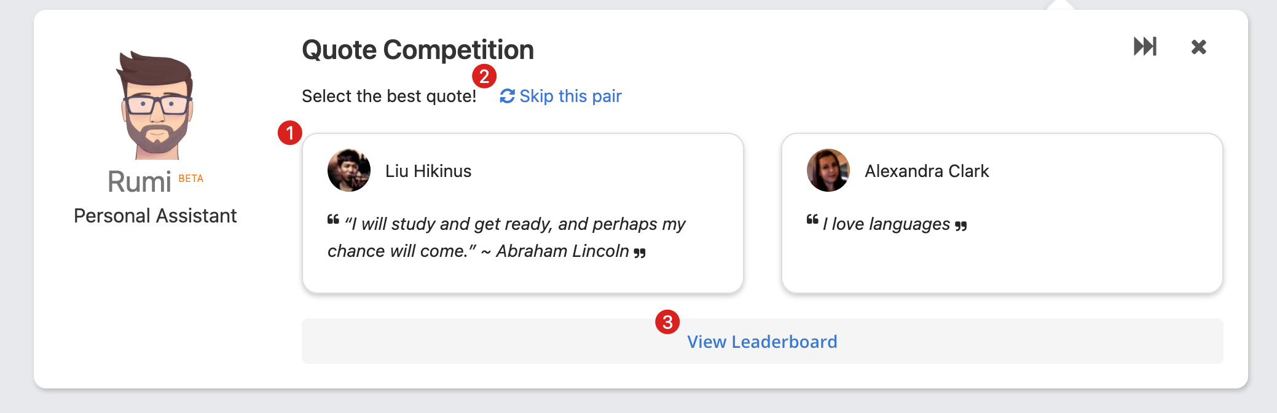The width and height of the screenshot is (1277, 413).
Task: Click the opening quote mark in Liu's card
Action: point(333,219)
